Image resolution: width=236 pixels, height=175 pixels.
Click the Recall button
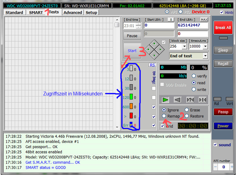coord(223,64)
